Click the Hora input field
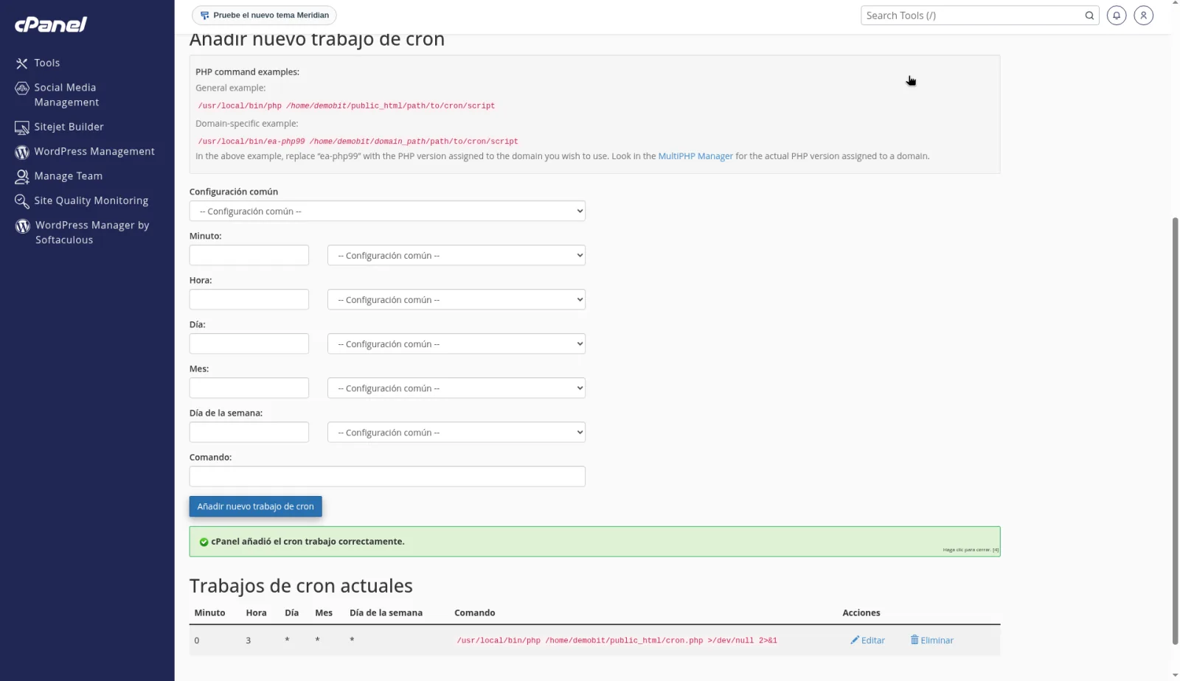Screen dimensions: 1180x681 pyautogui.click(x=249, y=299)
